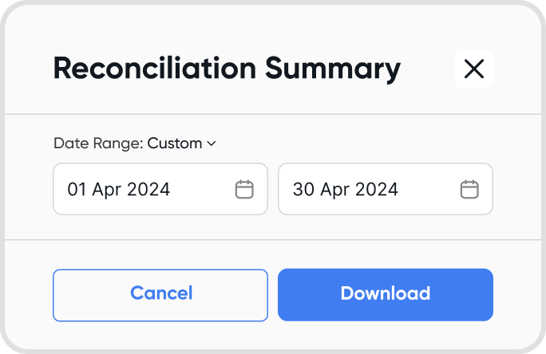The image size is (546, 354).
Task: Select the Custom range value text
Action: click(175, 144)
